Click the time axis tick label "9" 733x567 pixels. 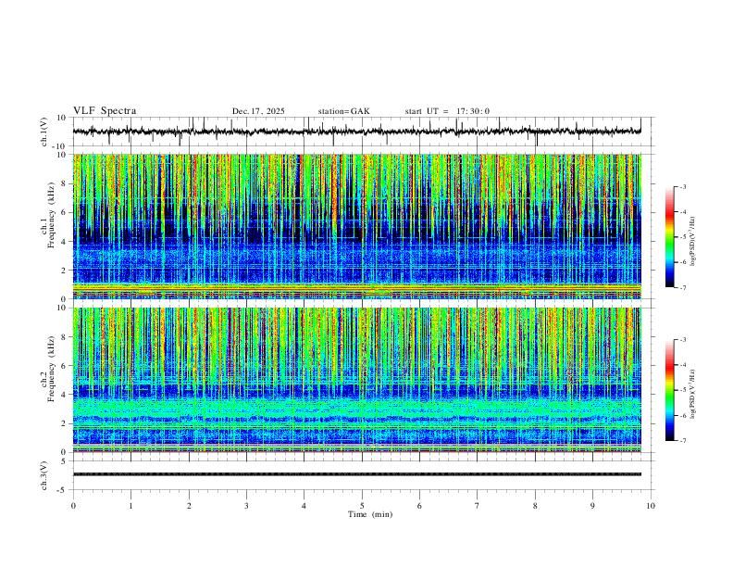(592, 506)
